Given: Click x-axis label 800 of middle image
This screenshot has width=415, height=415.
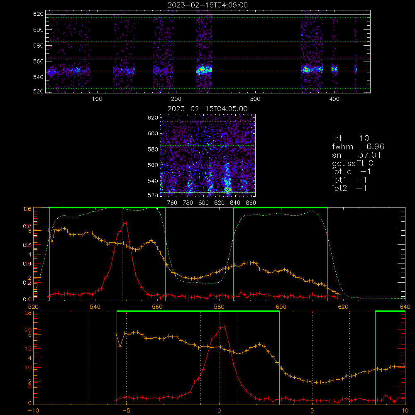Looking at the screenshot, I should [204, 203].
